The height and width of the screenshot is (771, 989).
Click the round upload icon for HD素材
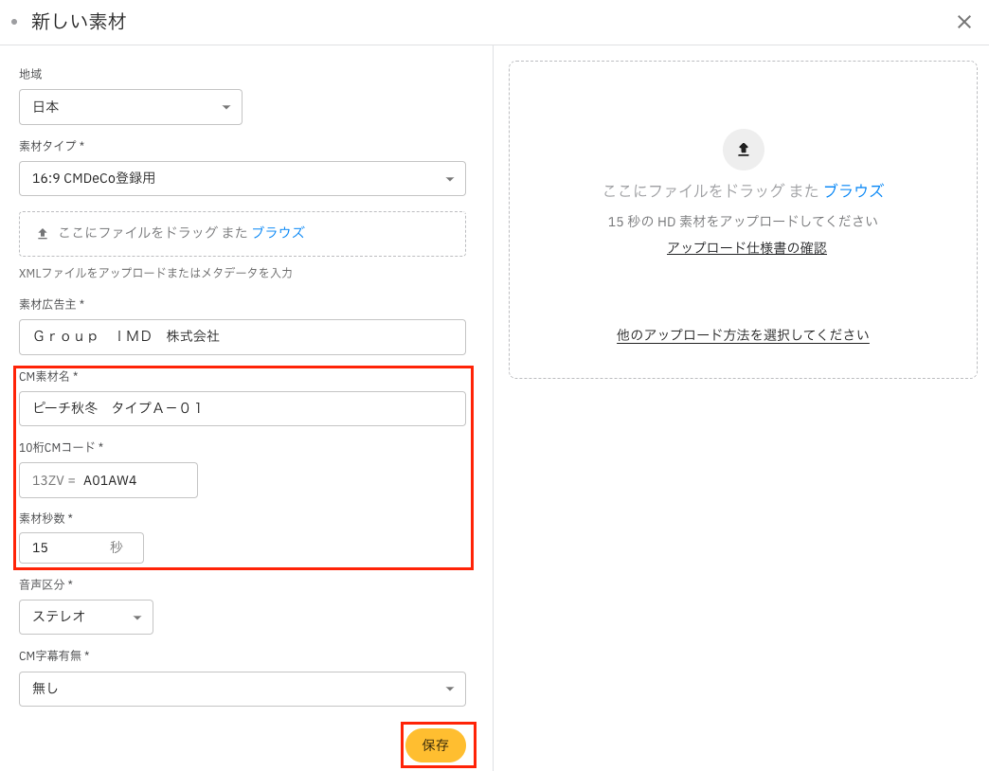[743, 150]
